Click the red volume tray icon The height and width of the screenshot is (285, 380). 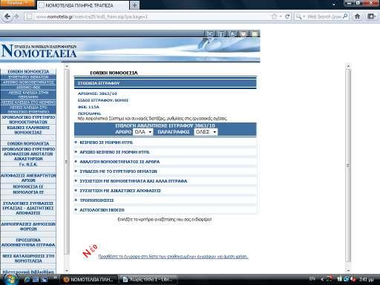[353, 279]
